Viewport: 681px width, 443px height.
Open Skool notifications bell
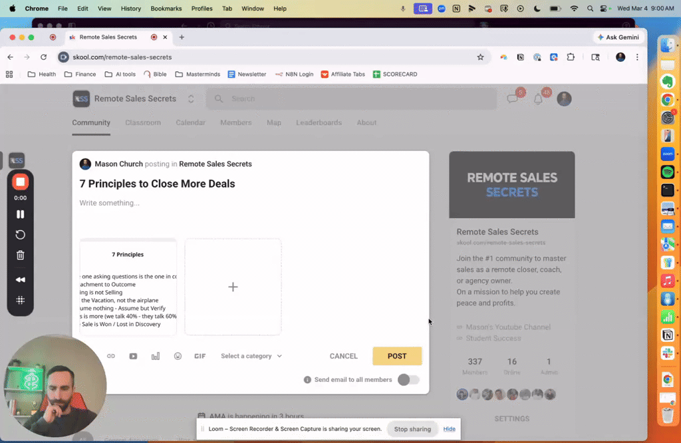click(539, 98)
